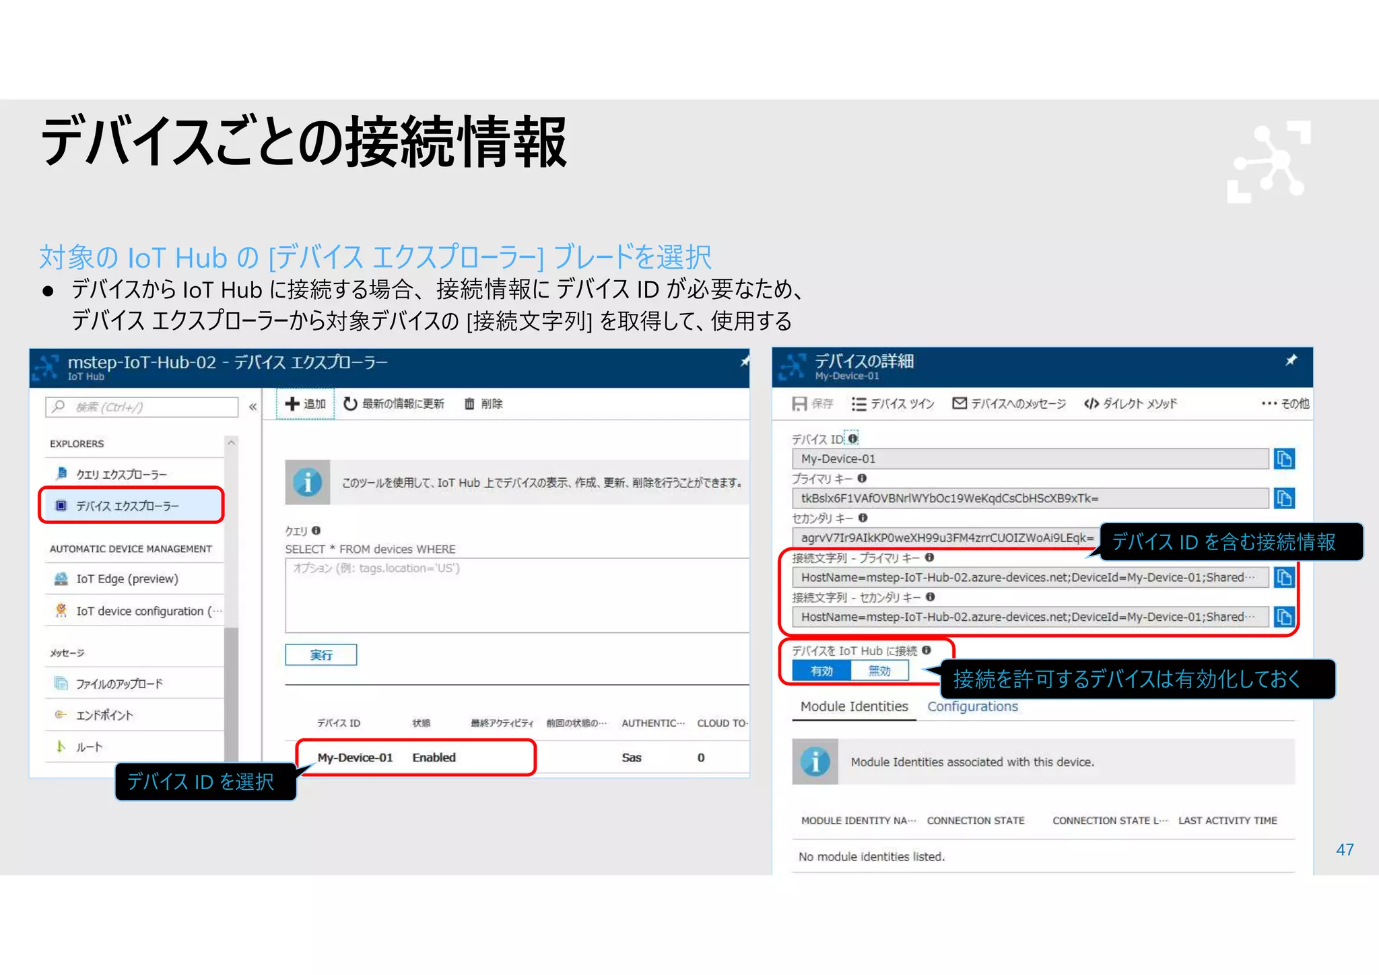Click MODULE IDENTITY NA… column header
Screen dimensions: 1379x975
(858, 820)
